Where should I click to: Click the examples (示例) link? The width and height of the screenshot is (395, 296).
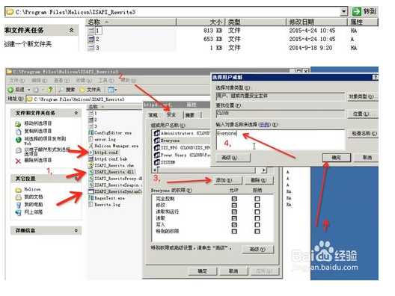(x=265, y=125)
